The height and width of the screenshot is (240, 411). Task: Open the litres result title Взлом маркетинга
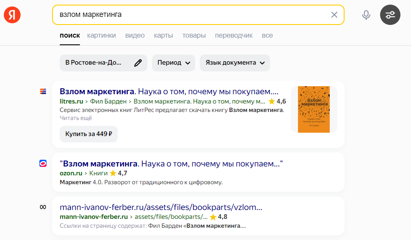coord(169,91)
